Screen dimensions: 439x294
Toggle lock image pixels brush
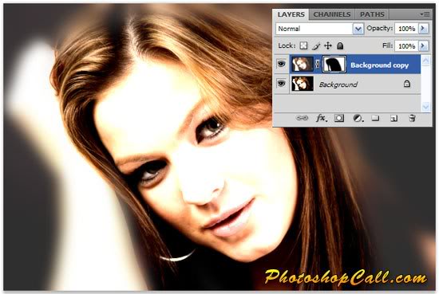(316, 46)
